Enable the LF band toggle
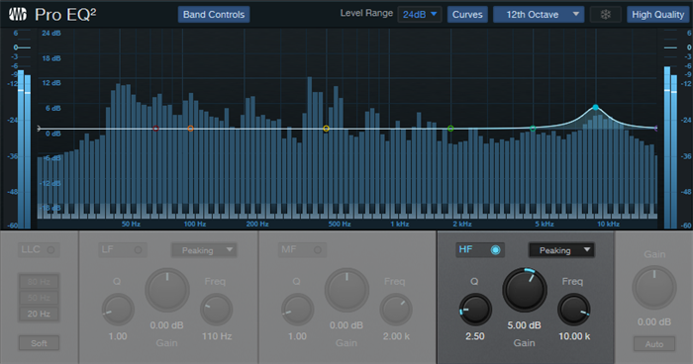This screenshot has width=693, height=364. 139,250
